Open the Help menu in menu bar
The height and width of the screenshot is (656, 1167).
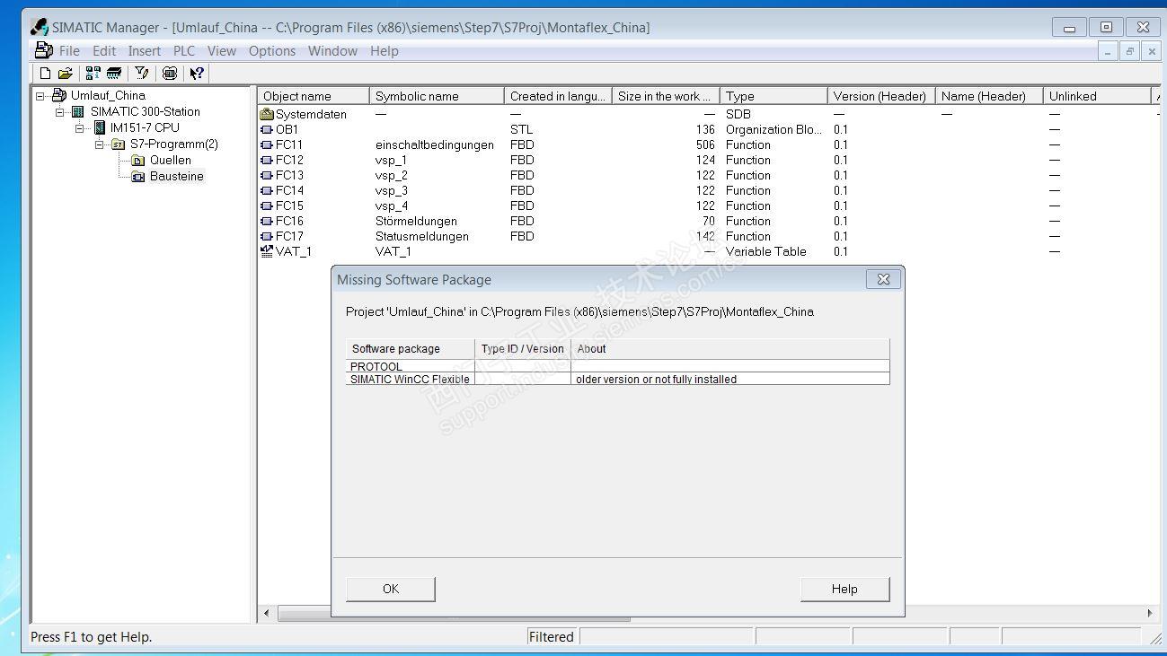pyautogui.click(x=385, y=51)
